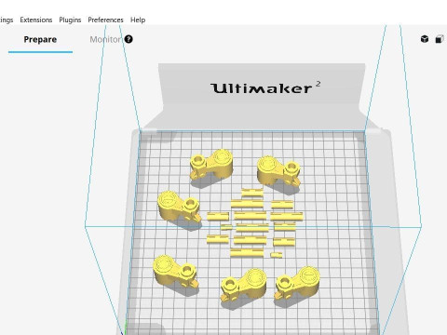This screenshot has width=447, height=335.
Task: Open the Plugins menu
Action: pos(70,20)
